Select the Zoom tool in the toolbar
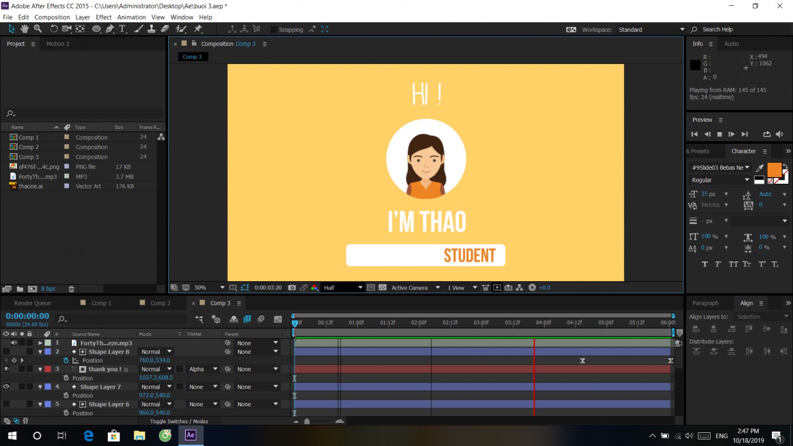Screen dimensions: 793x446 [38, 29]
